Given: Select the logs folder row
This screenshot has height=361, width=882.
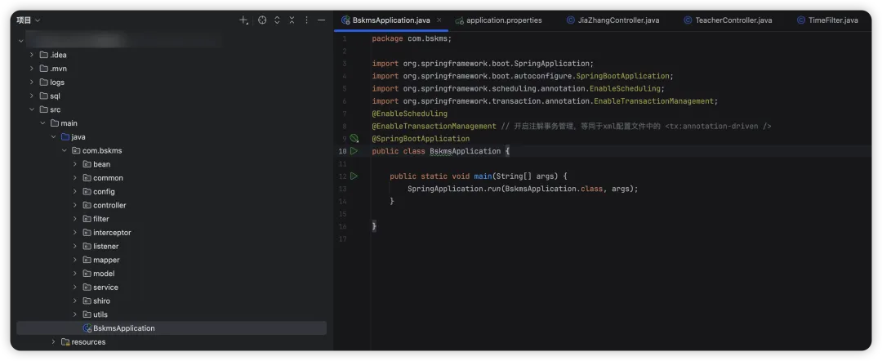Looking at the screenshot, I should coord(171,82).
